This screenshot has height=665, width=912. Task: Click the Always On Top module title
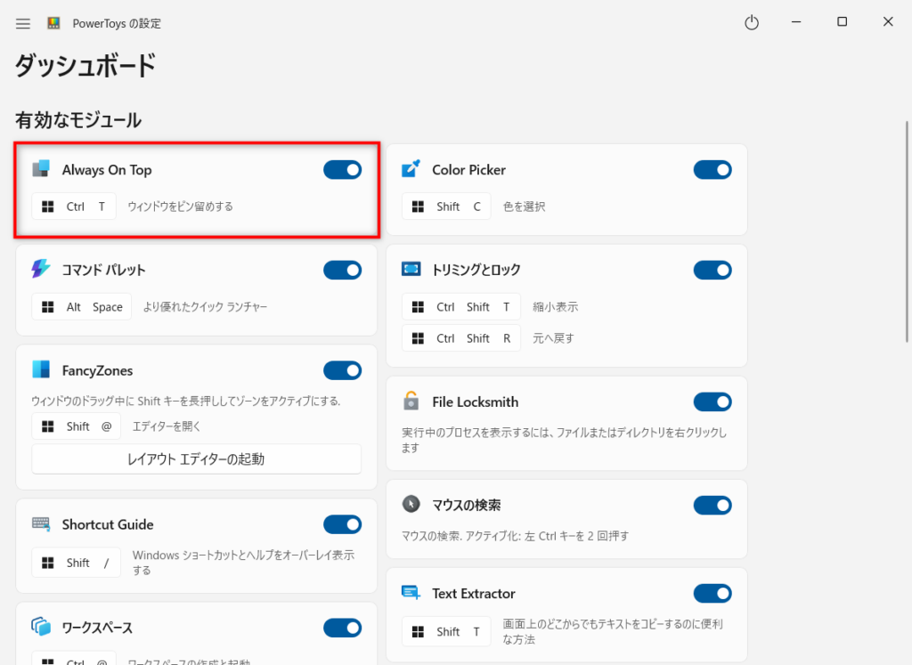click(107, 170)
